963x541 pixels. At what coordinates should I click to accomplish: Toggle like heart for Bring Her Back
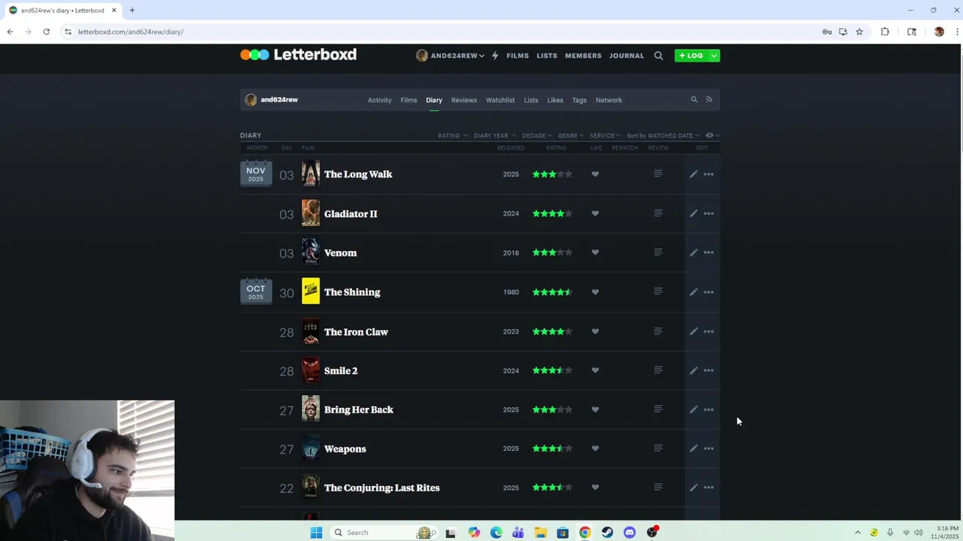(x=595, y=410)
